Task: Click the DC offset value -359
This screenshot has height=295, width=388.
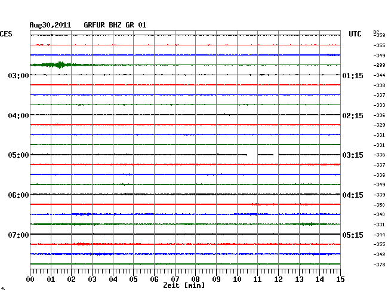Action: click(x=379, y=35)
